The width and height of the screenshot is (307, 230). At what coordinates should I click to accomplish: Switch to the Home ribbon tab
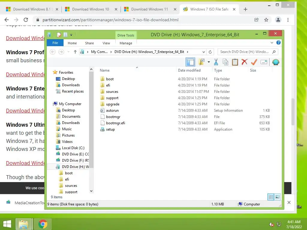(72, 43)
